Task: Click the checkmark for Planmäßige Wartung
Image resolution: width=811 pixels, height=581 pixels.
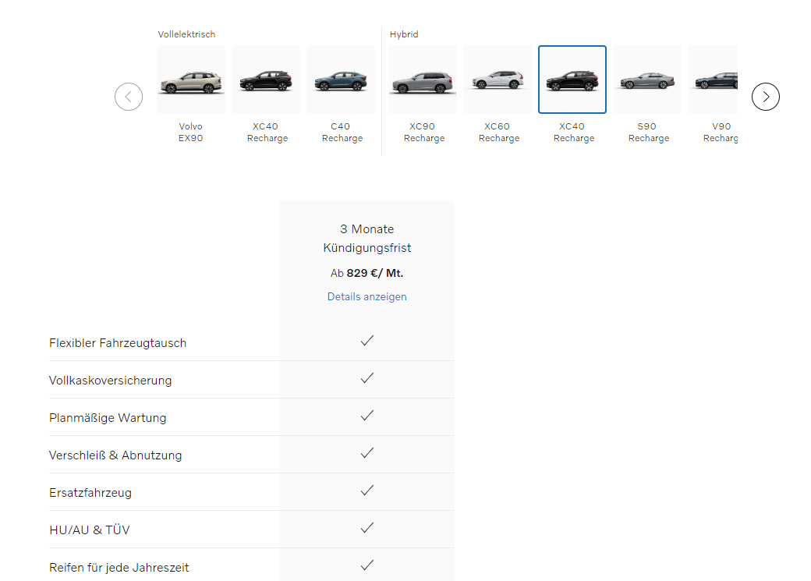Action: pyautogui.click(x=367, y=416)
